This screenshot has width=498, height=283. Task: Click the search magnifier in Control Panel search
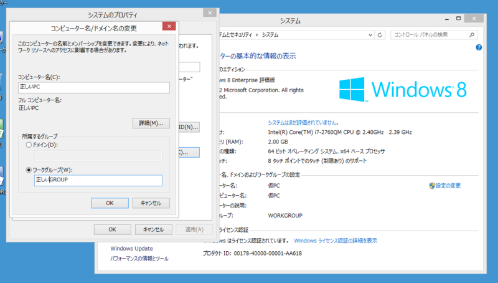point(472,35)
